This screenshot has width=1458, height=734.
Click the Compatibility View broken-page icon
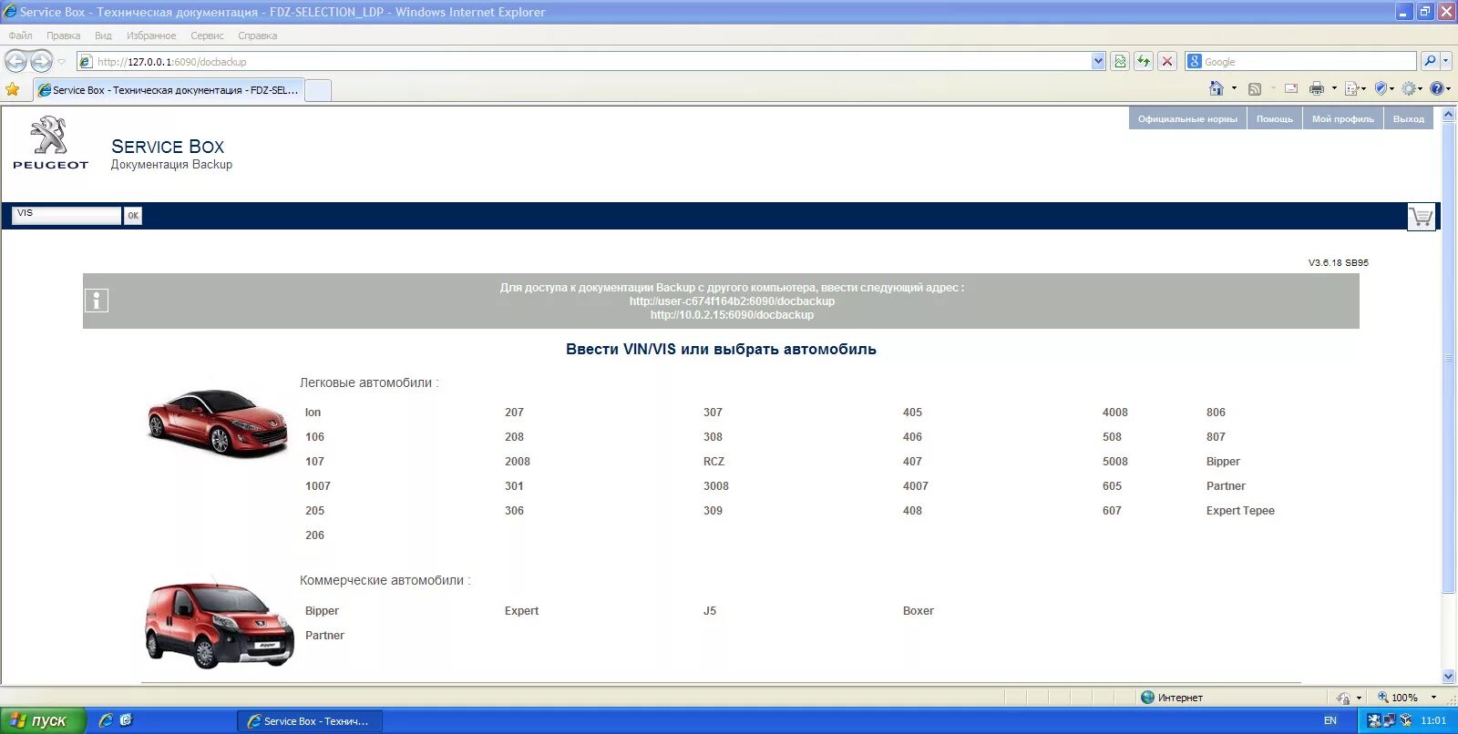coord(1120,61)
